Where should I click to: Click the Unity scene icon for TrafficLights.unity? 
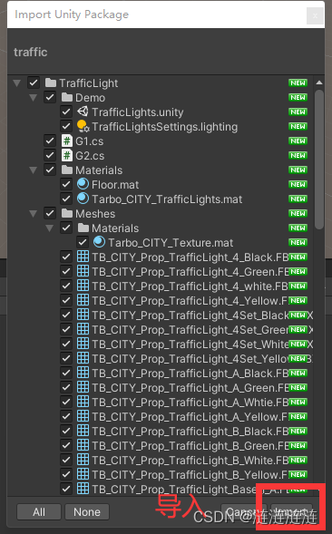pos(83,112)
